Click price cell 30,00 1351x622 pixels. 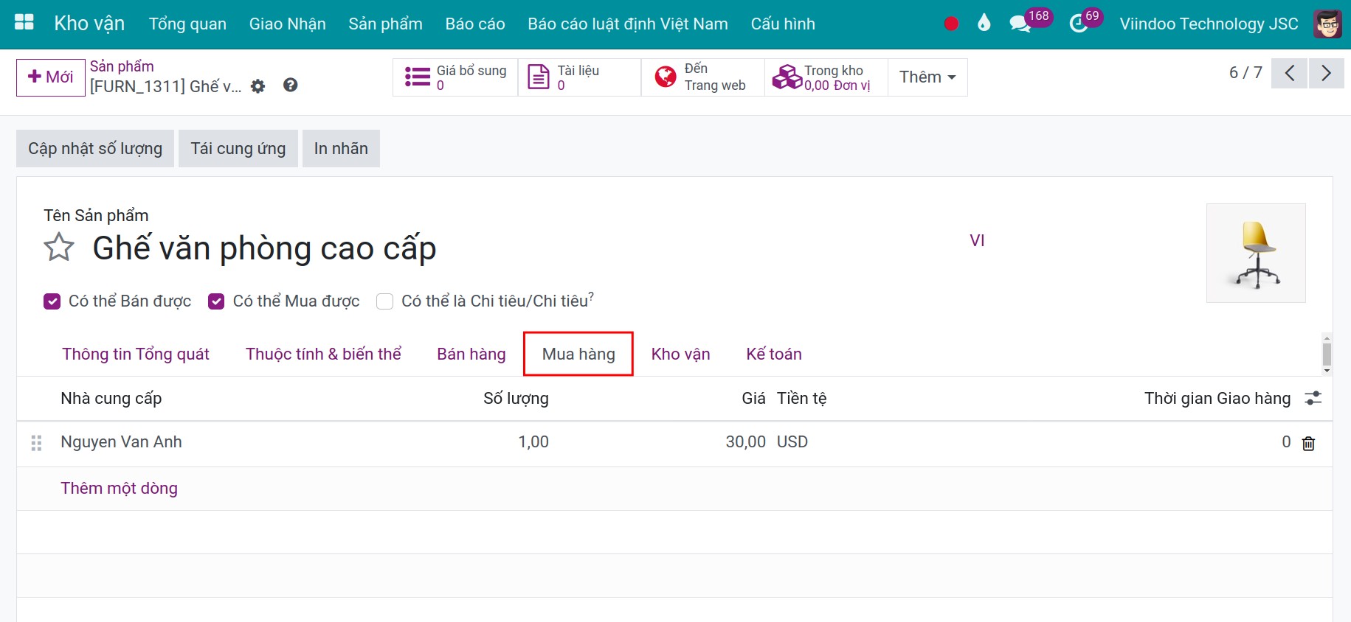[x=745, y=442]
